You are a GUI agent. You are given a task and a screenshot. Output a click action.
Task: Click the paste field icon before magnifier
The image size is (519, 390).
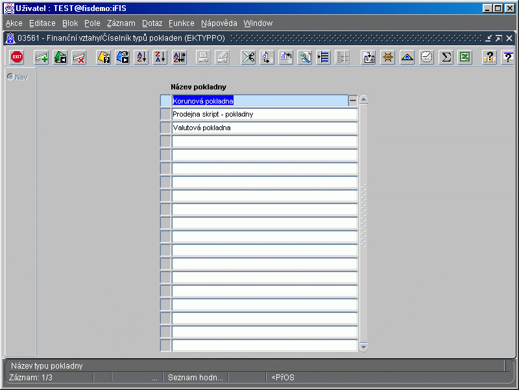[x=286, y=57]
